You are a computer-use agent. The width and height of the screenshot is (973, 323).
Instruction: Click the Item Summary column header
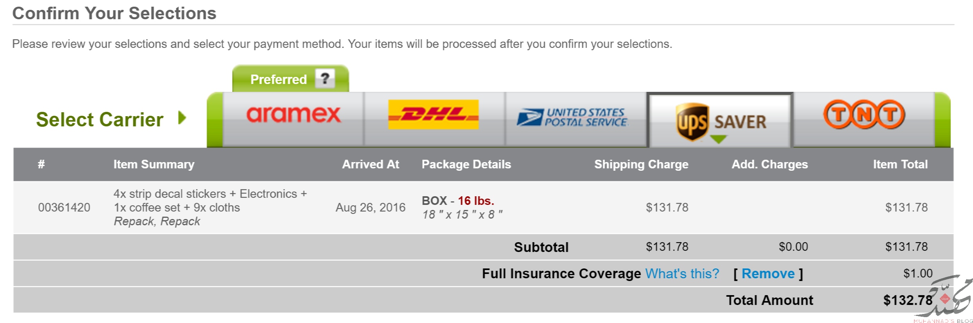154,164
